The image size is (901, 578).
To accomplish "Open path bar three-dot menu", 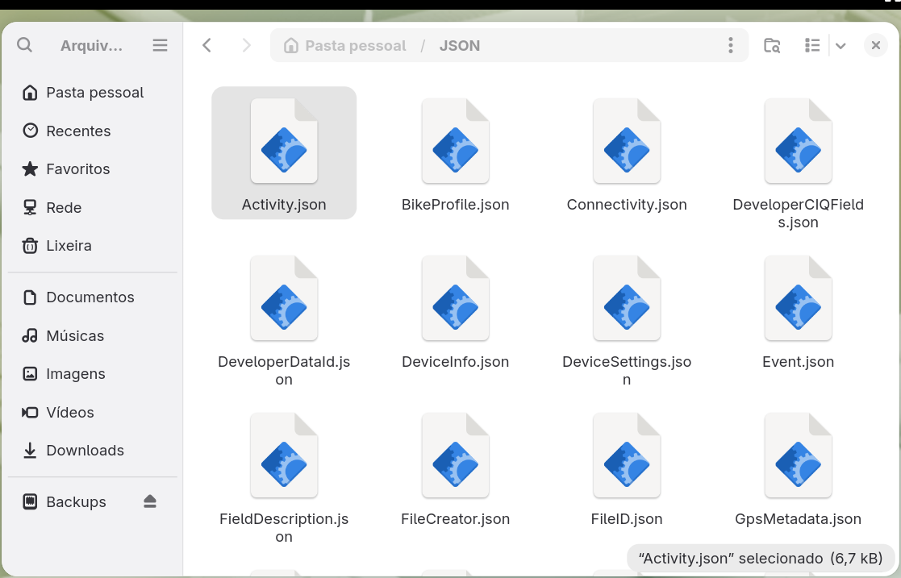I will [730, 45].
